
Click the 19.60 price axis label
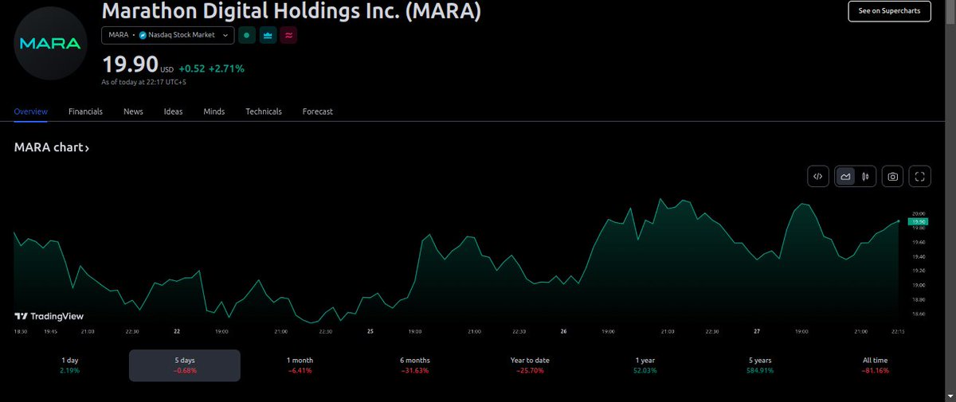[x=919, y=242]
